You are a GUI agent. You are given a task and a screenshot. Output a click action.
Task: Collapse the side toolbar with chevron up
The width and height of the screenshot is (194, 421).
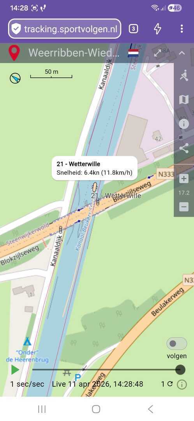182,53
